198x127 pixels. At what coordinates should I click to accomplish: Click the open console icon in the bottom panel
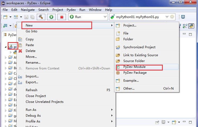(x=174, y=122)
